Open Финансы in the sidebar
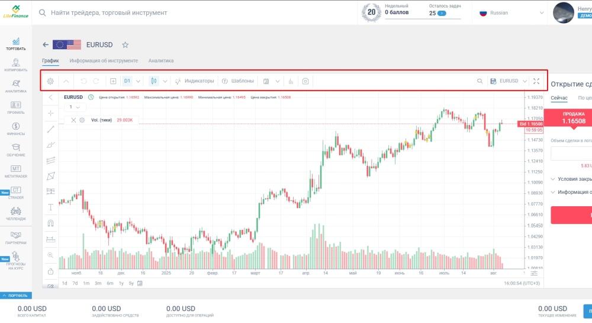 pyautogui.click(x=16, y=129)
